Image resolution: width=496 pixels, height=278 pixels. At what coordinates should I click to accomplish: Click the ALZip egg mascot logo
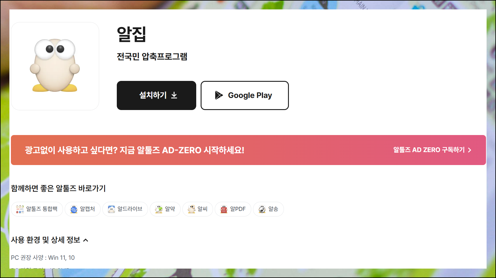[x=55, y=65]
